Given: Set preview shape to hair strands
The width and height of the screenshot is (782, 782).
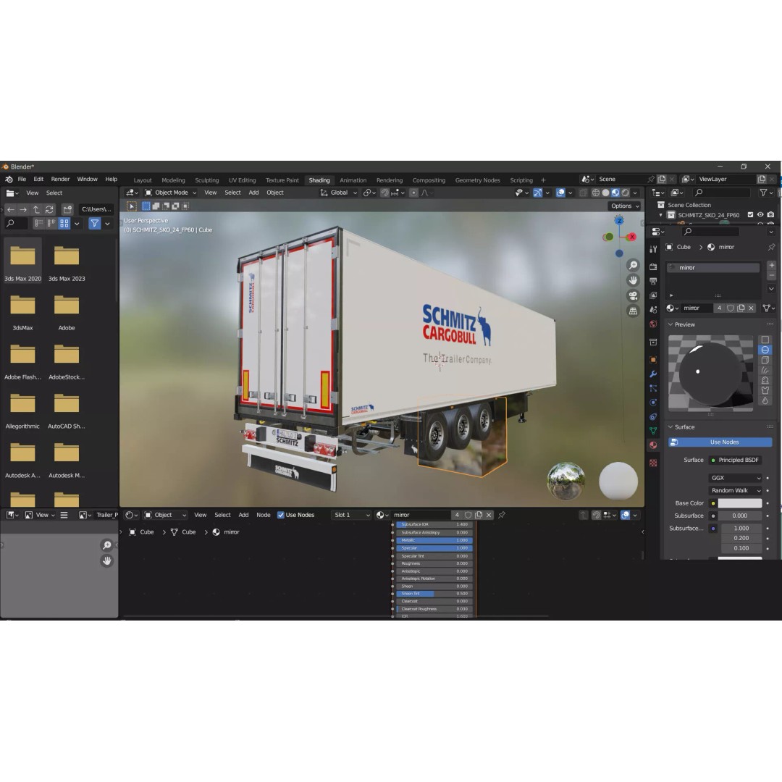Looking at the screenshot, I should pyautogui.click(x=765, y=370).
